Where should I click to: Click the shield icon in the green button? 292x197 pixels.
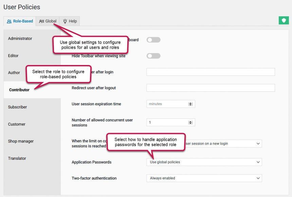point(284,20)
